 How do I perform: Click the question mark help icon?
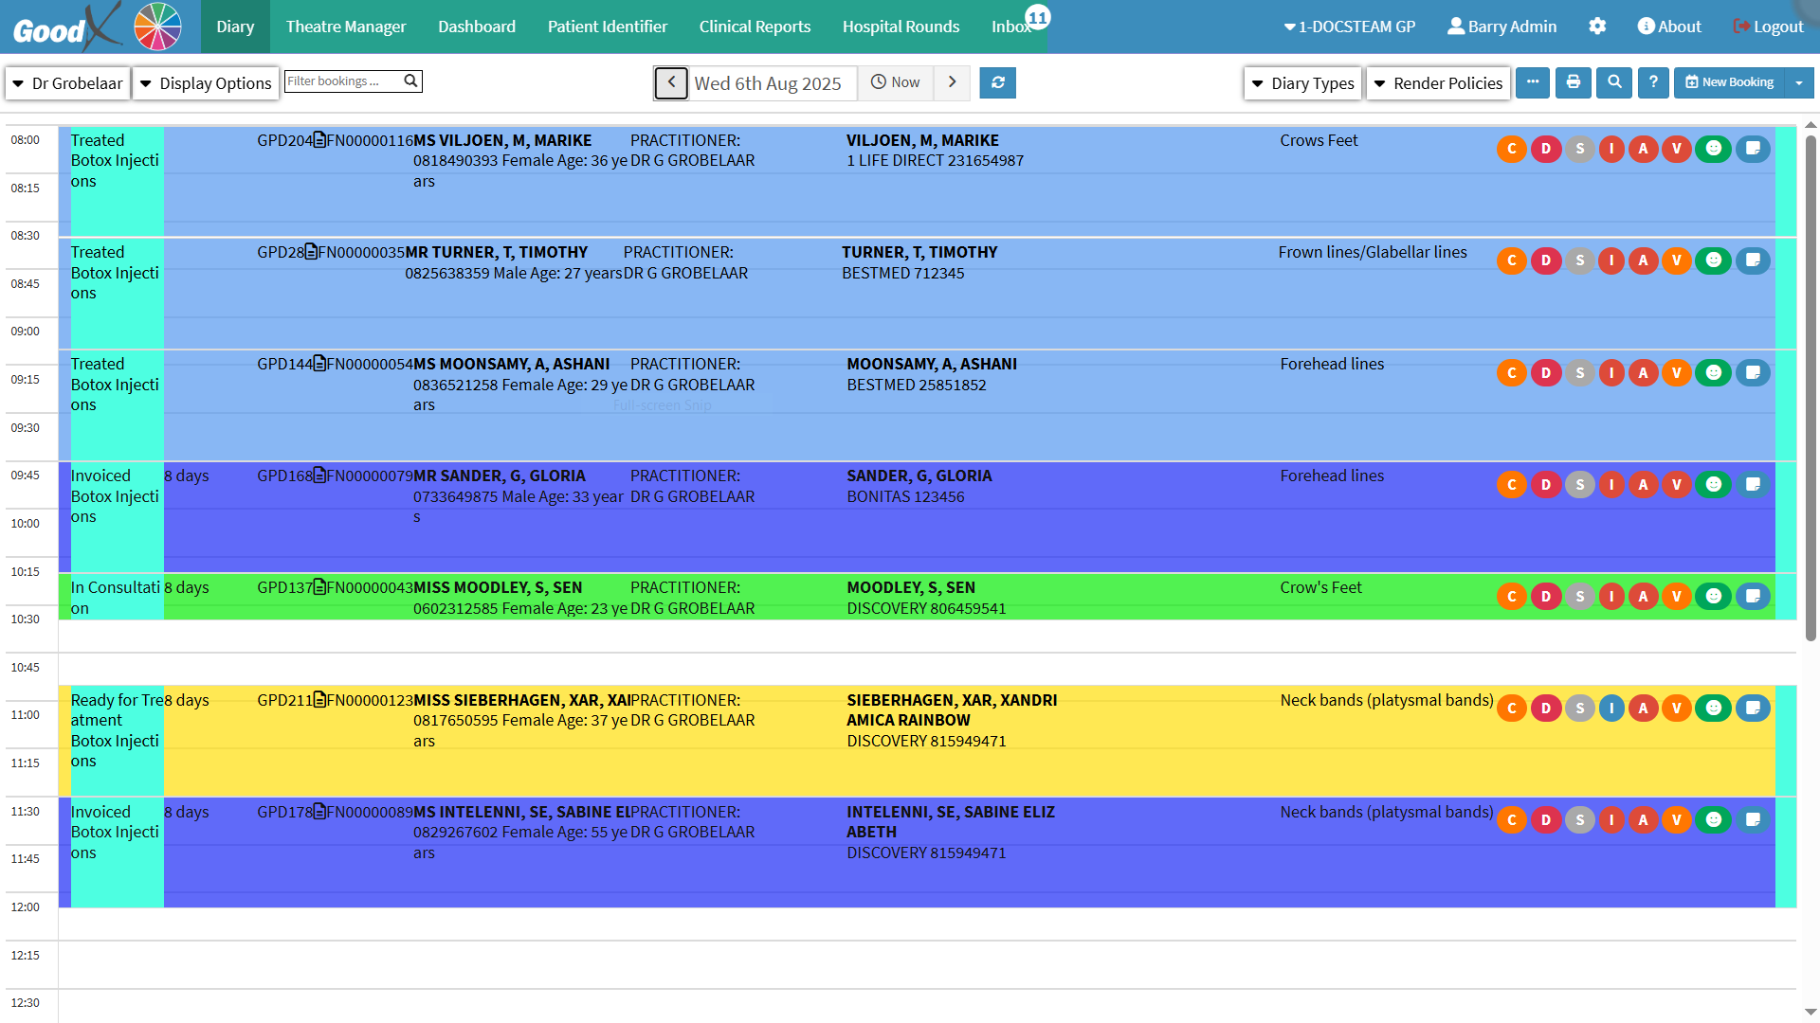(1653, 82)
